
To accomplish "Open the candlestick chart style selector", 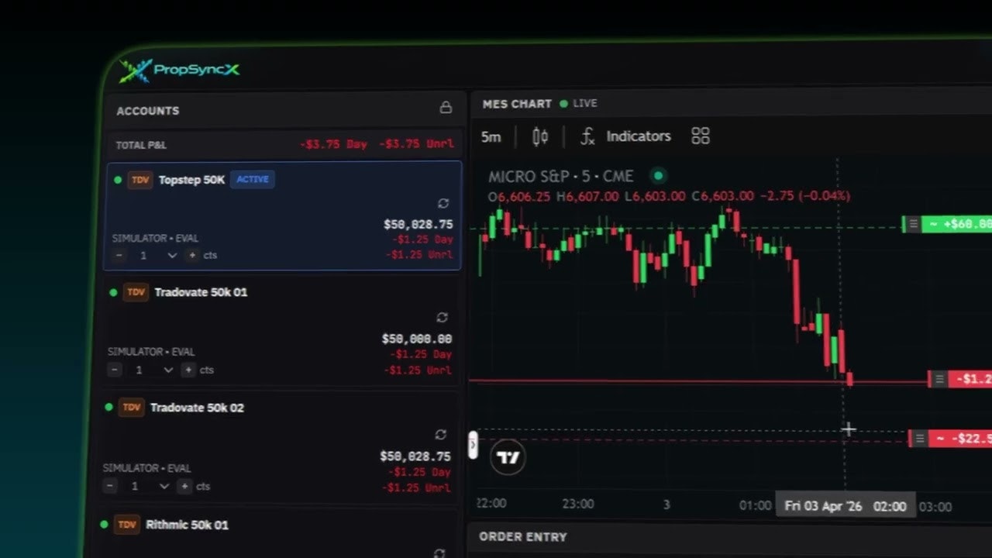I will [540, 137].
